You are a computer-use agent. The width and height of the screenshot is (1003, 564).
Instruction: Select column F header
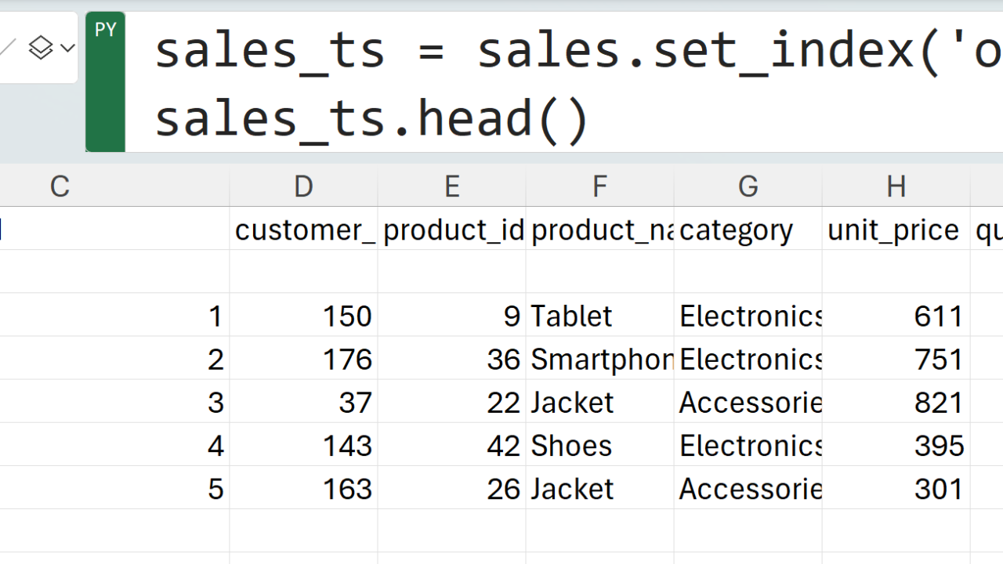(599, 186)
